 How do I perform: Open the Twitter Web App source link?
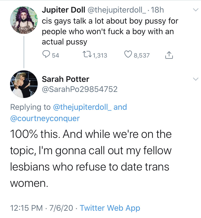(110, 208)
